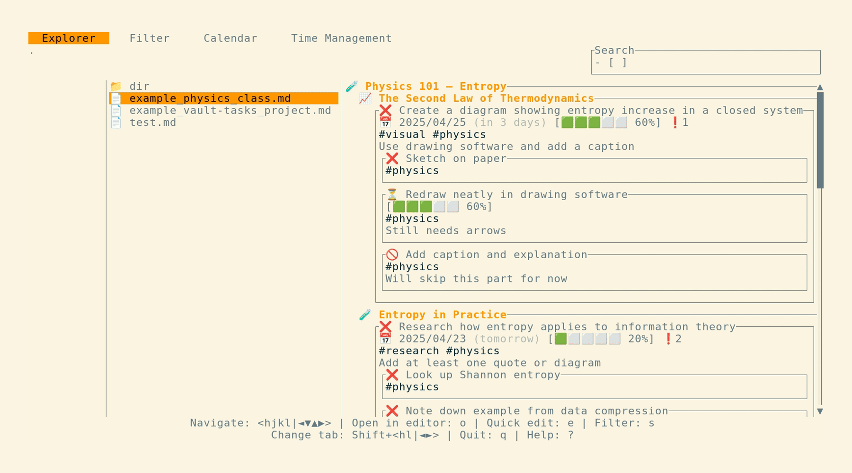This screenshot has width=852, height=473.
Task: Click priority exclamation mark next to 2
Action: [x=668, y=339]
